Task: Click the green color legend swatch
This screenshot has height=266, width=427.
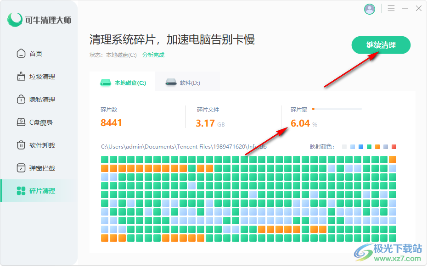Action: 369,147
